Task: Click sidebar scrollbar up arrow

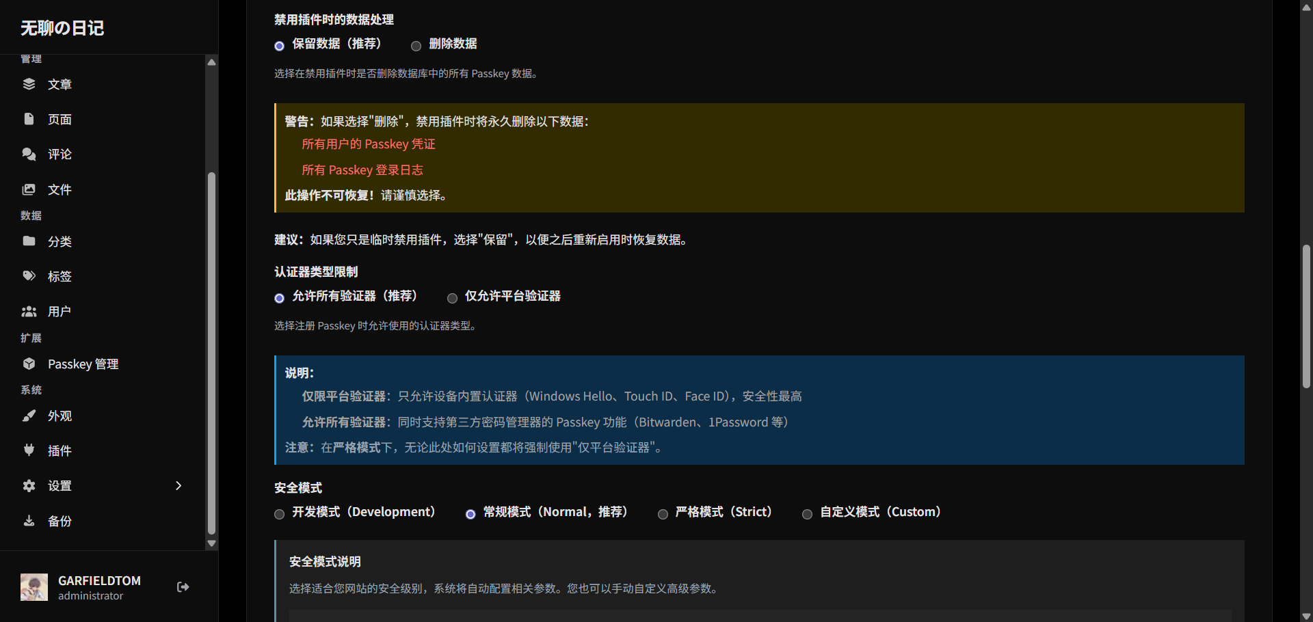Action: point(212,62)
